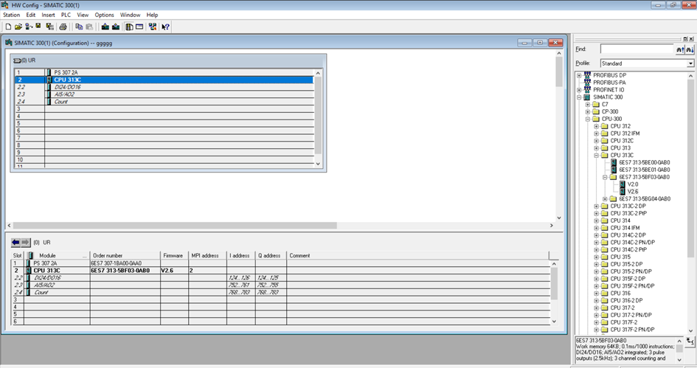Select the PS 307 2A rack row
The image size is (697, 368).
[66, 72]
